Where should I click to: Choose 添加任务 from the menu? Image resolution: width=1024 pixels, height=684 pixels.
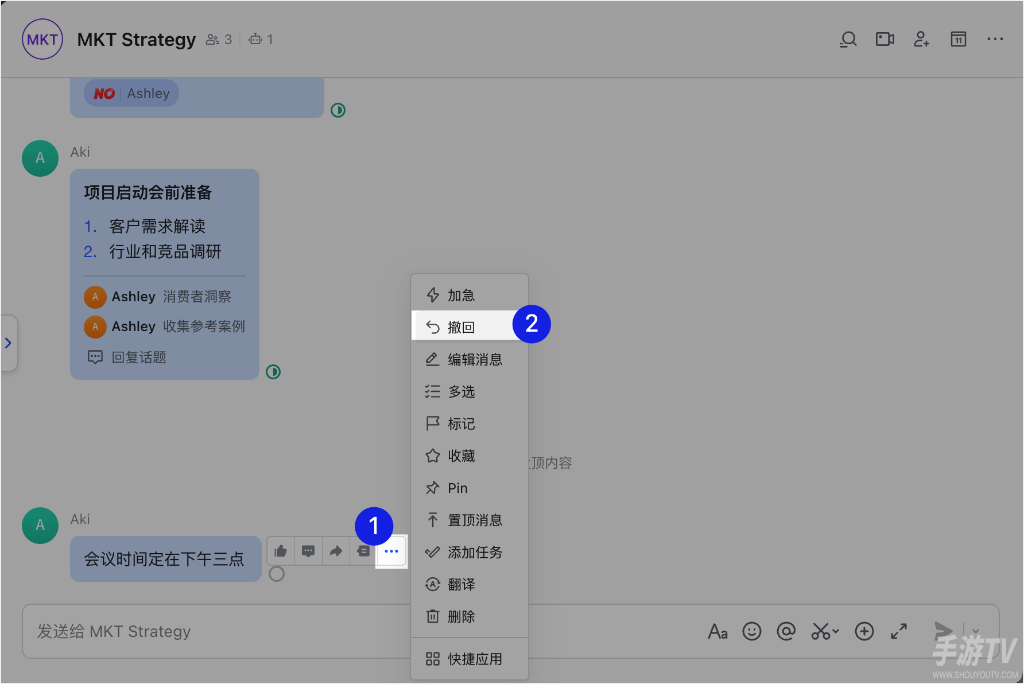[x=470, y=553]
